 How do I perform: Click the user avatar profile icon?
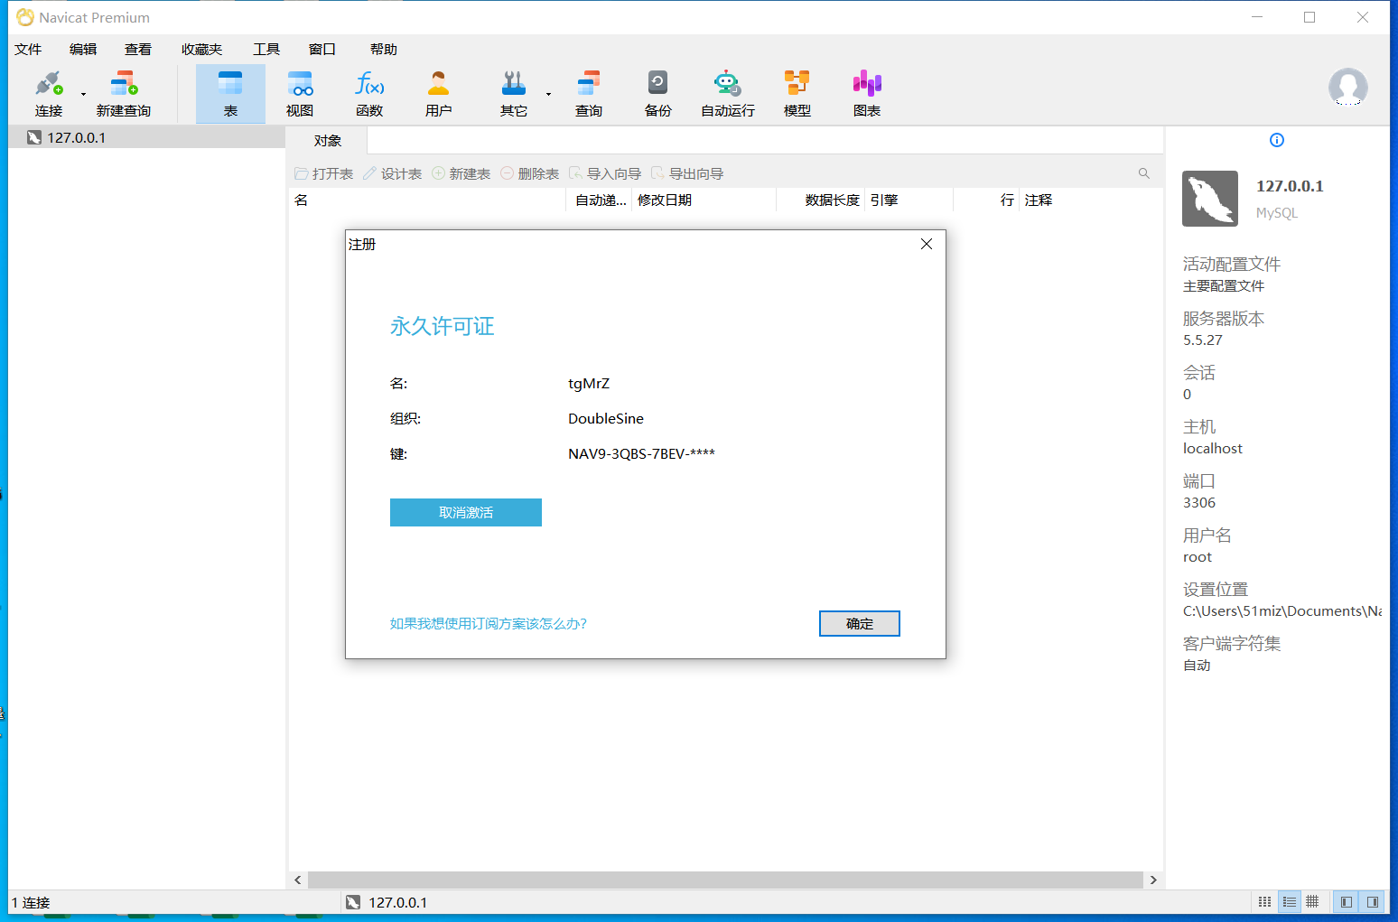pyautogui.click(x=1348, y=88)
